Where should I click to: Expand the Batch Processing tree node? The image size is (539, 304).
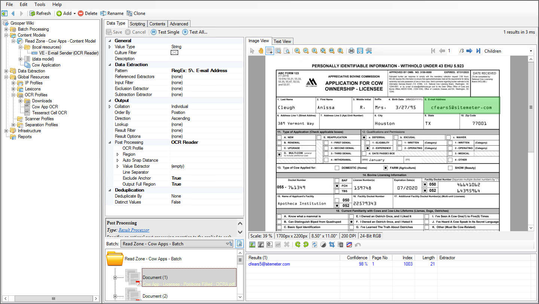(6, 29)
